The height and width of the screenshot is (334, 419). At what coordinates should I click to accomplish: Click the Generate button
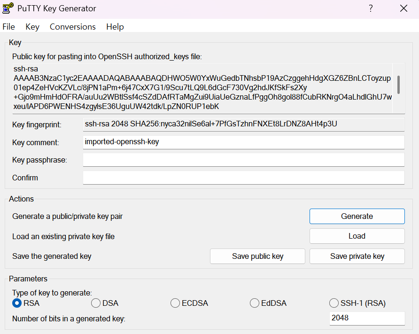point(357,216)
